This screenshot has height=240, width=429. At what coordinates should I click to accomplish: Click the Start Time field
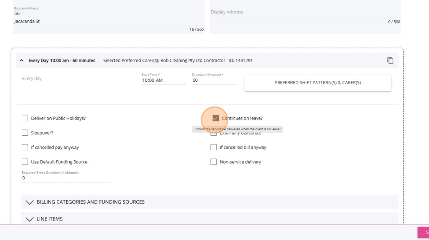tap(163, 81)
